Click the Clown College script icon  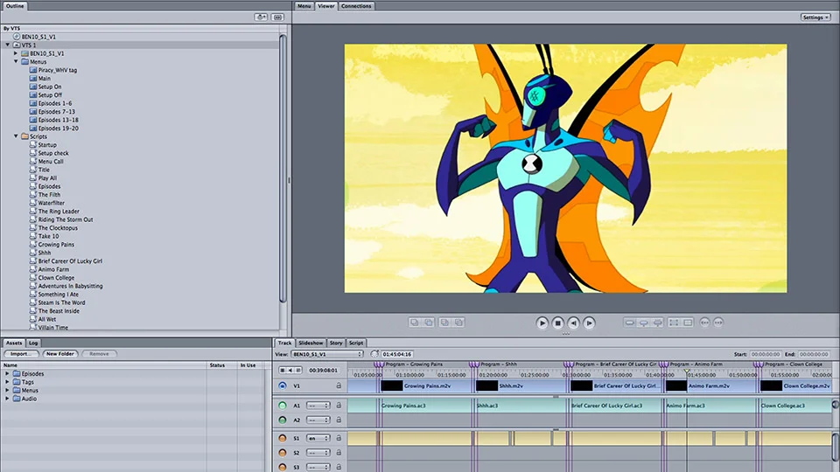33,277
